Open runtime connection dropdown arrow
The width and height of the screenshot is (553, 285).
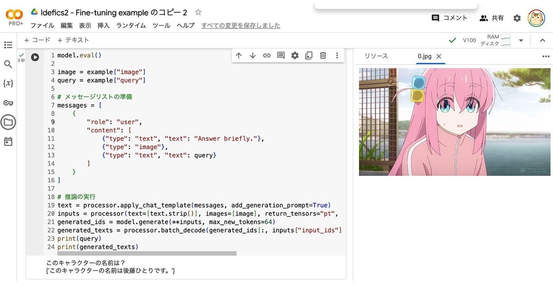521,41
